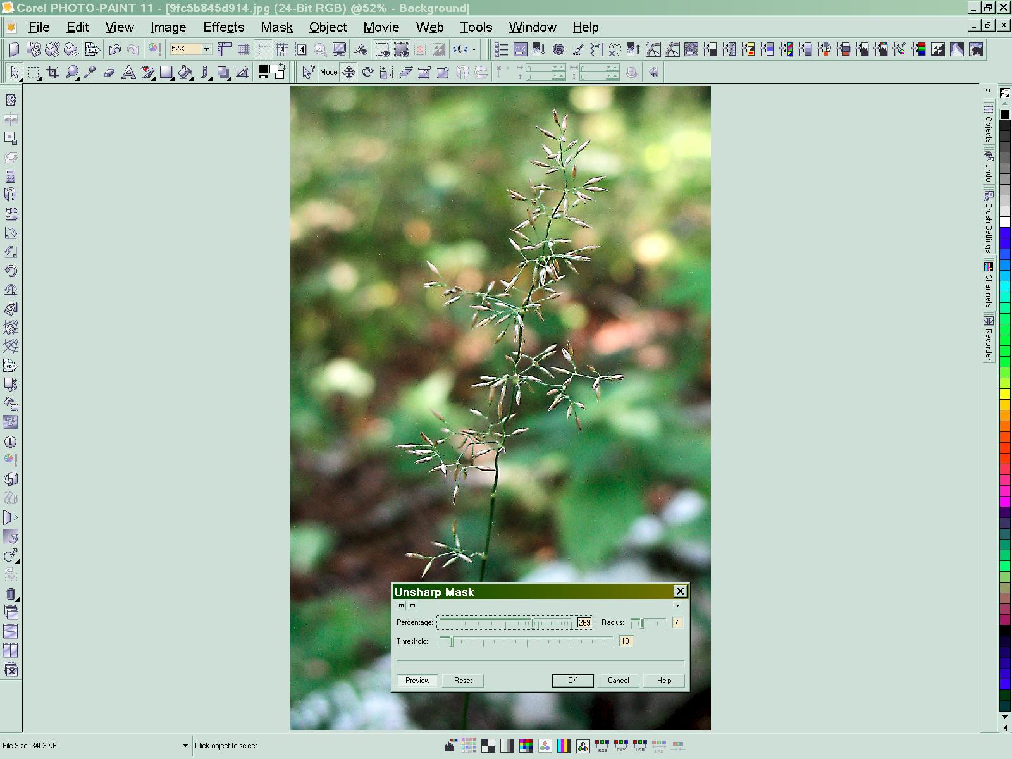Select the Crop tool
This screenshot has width=1012, height=759.
[x=53, y=73]
